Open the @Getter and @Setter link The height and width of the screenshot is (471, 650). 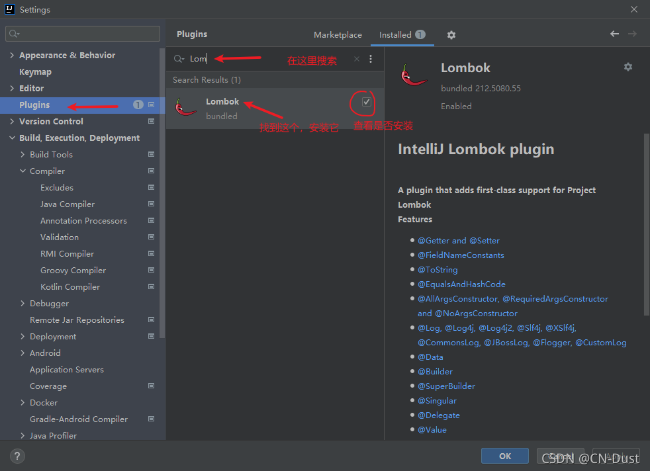[x=459, y=241]
